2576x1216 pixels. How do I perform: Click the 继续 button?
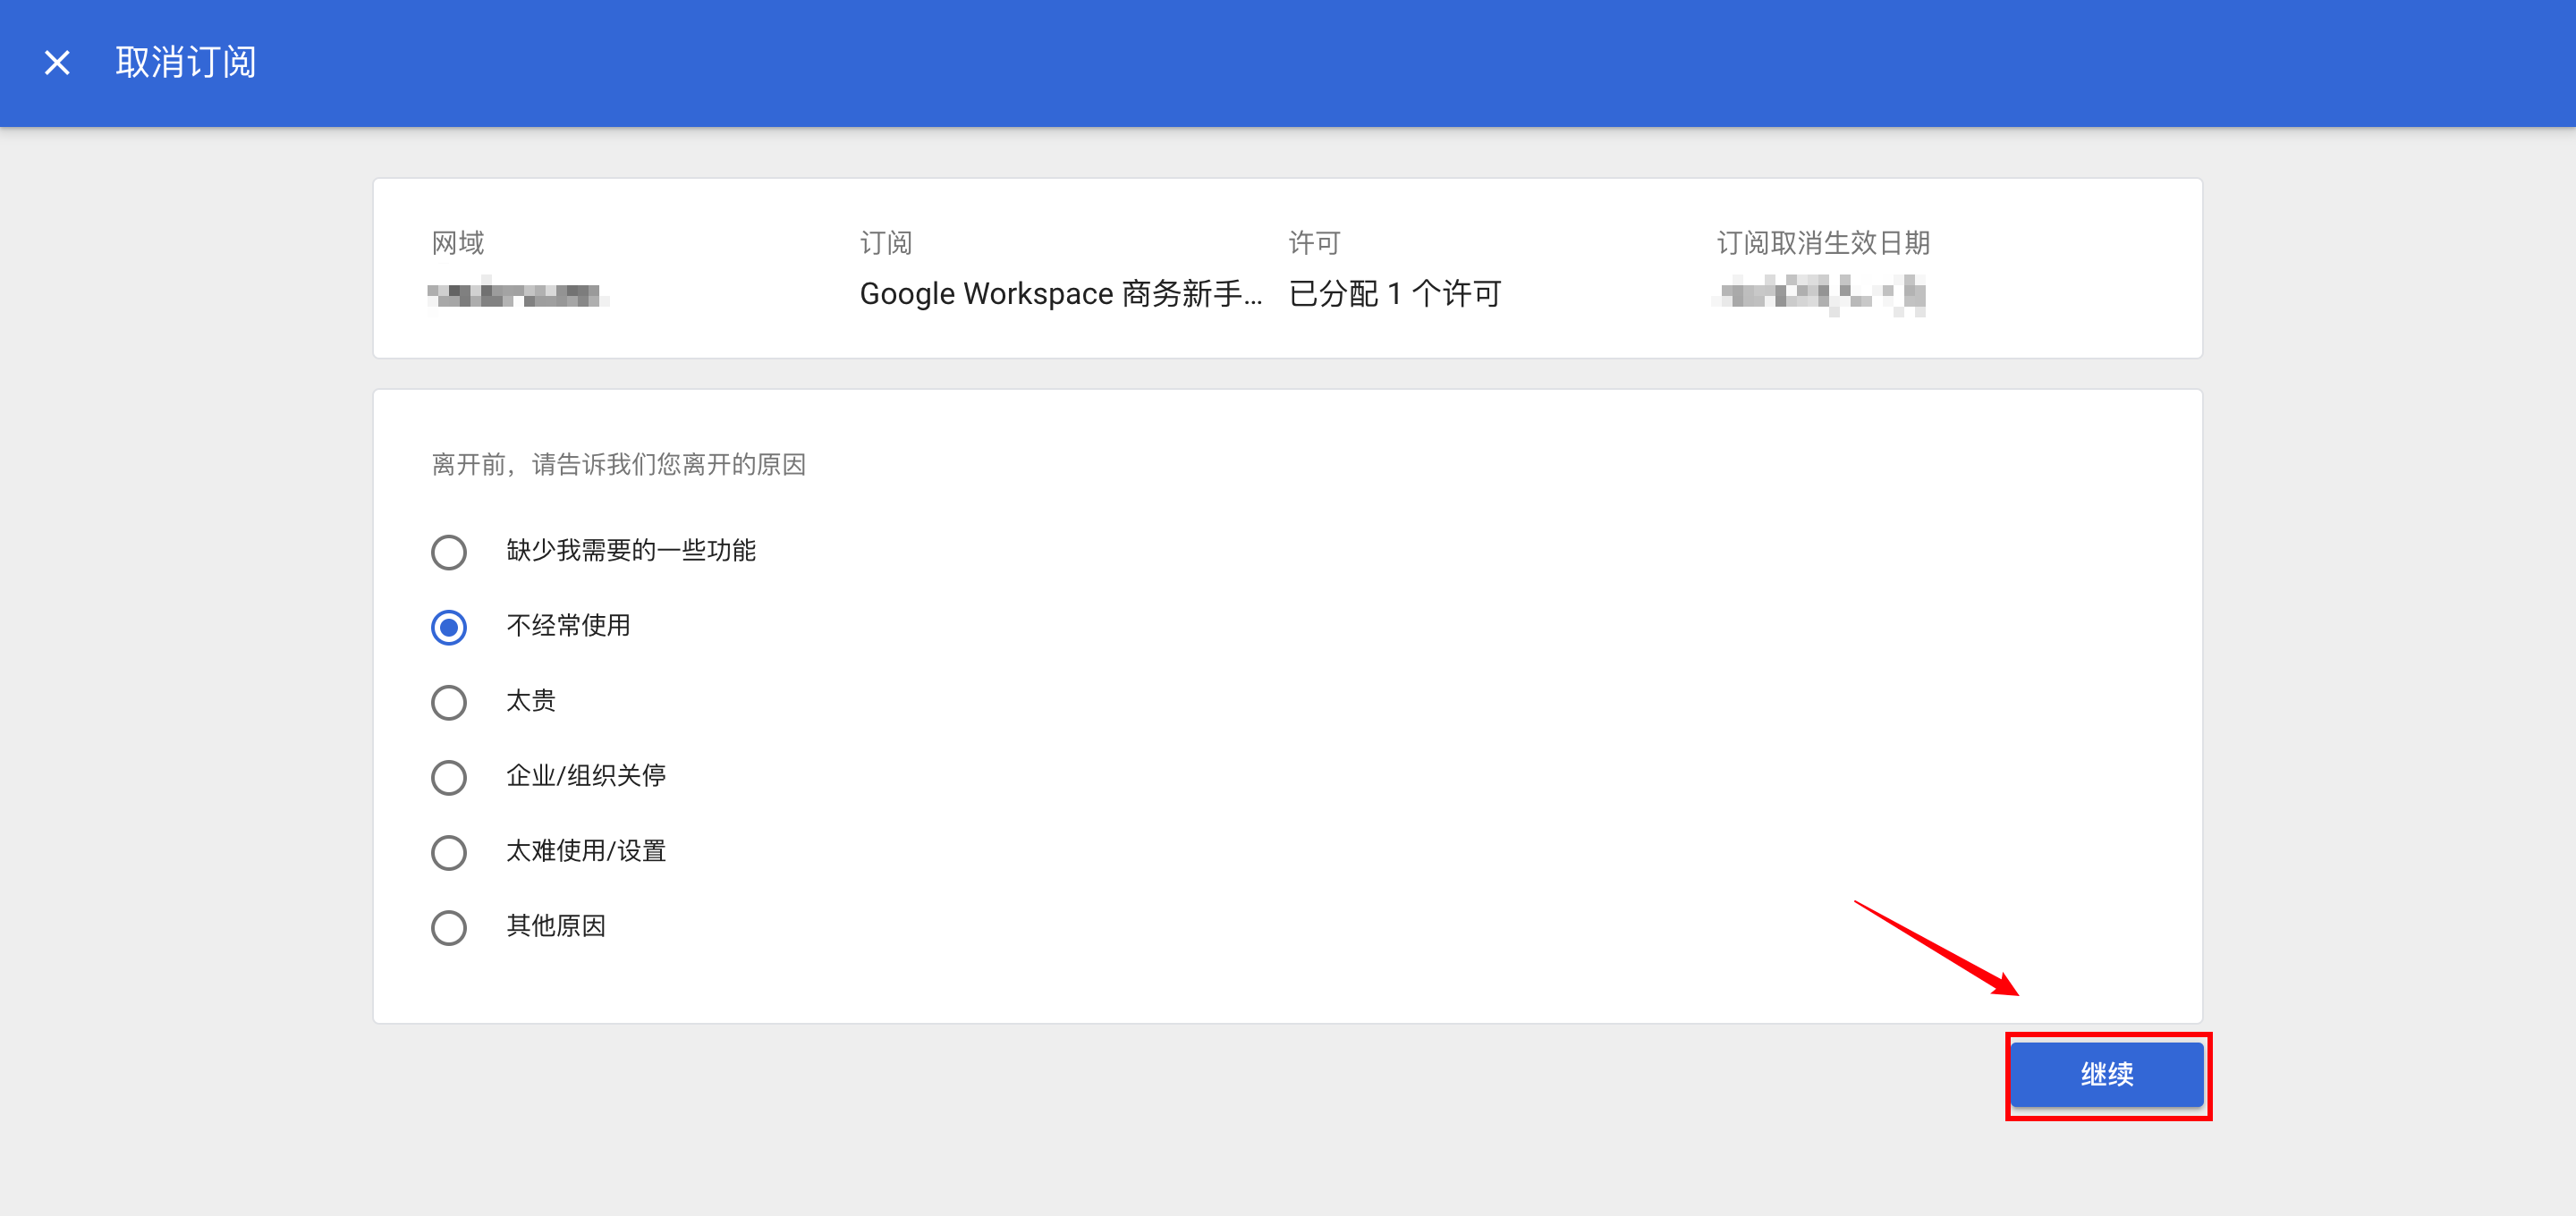click(2107, 1074)
